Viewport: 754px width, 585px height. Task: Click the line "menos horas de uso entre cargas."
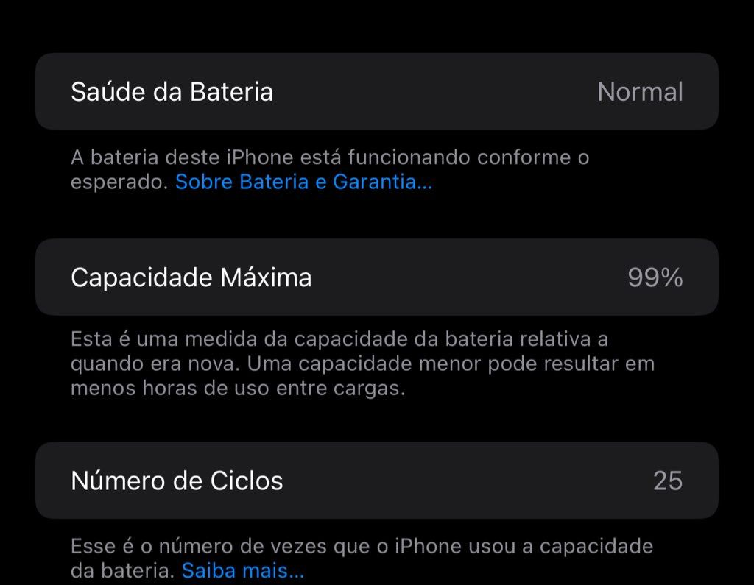click(x=238, y=389)
